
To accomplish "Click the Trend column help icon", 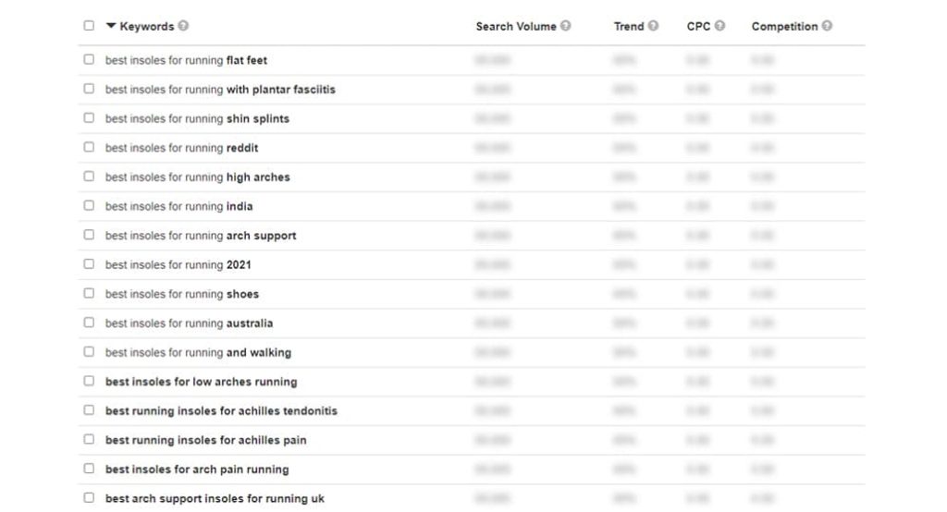I will coord(654,26).
